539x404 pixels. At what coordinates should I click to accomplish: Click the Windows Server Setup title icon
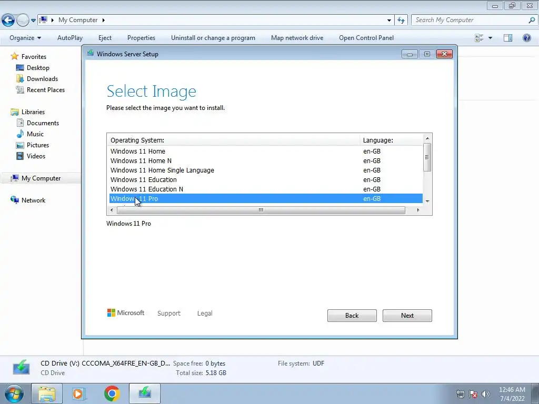point(91,53)
